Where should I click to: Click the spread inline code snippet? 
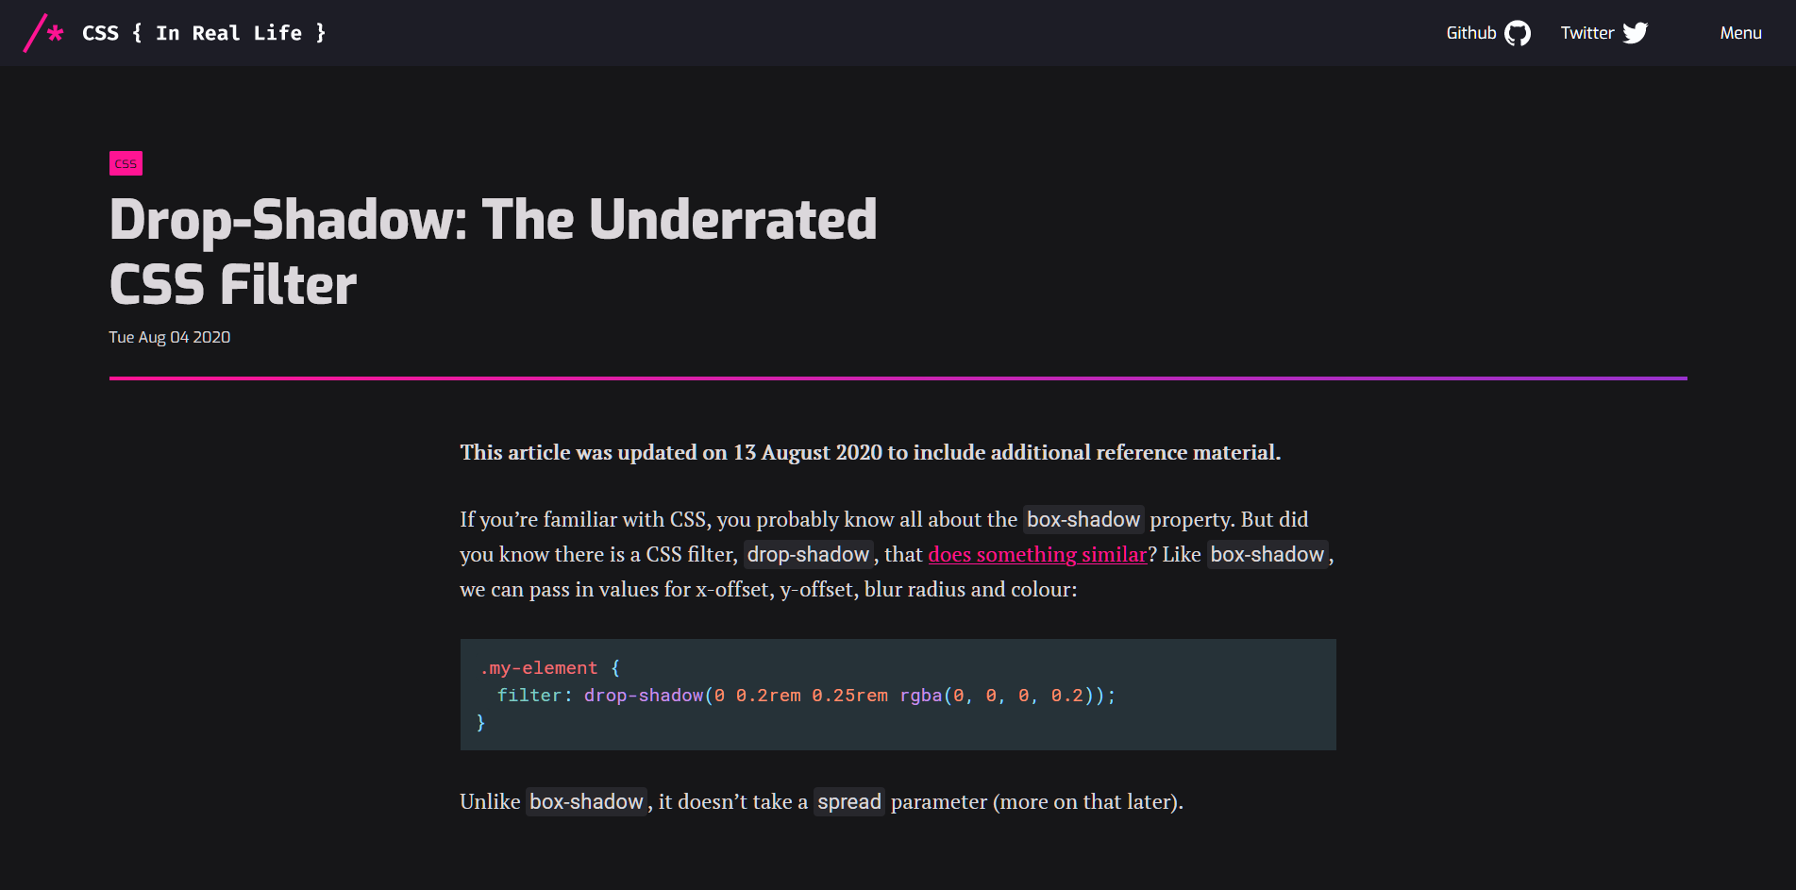click(x=848, y=801)
